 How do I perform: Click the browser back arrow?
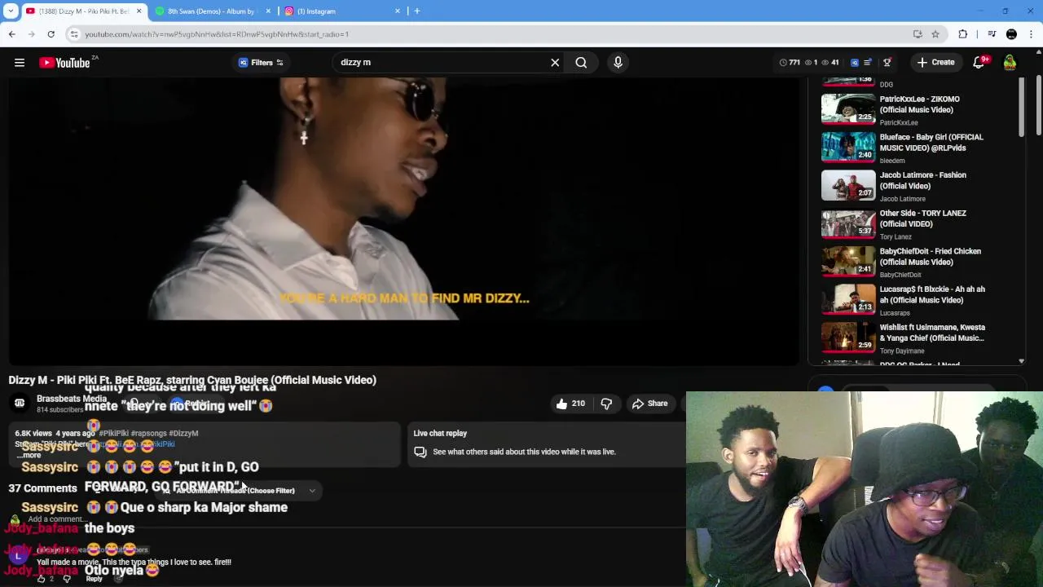11,34
